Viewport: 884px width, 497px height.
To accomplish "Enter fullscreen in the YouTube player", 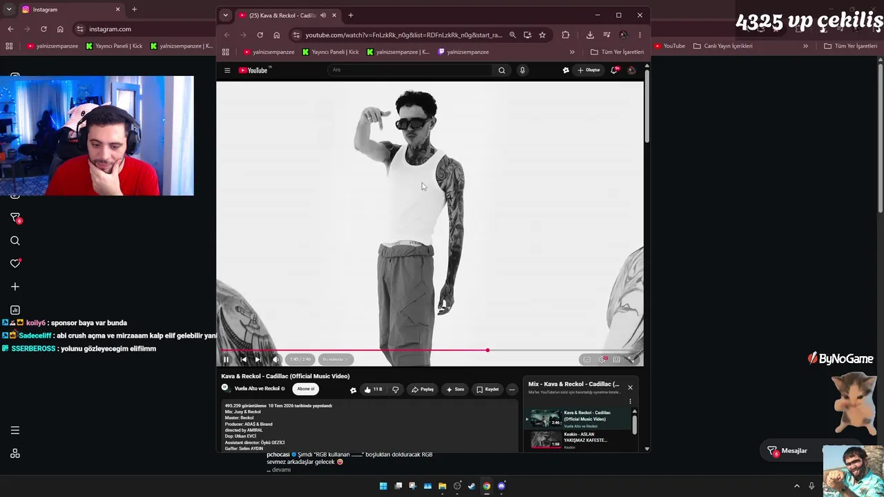I will [x=631, y=359].
